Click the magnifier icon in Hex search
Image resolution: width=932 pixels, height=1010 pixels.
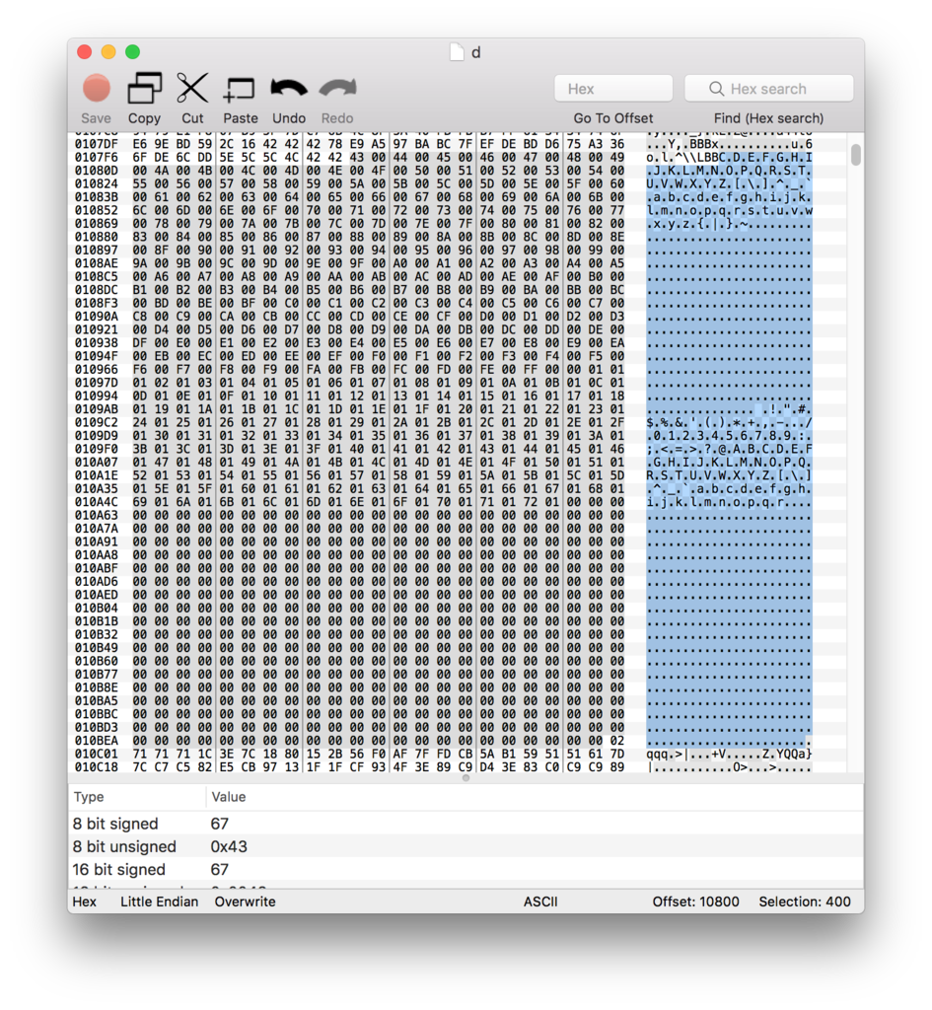(x=716, y=89)
